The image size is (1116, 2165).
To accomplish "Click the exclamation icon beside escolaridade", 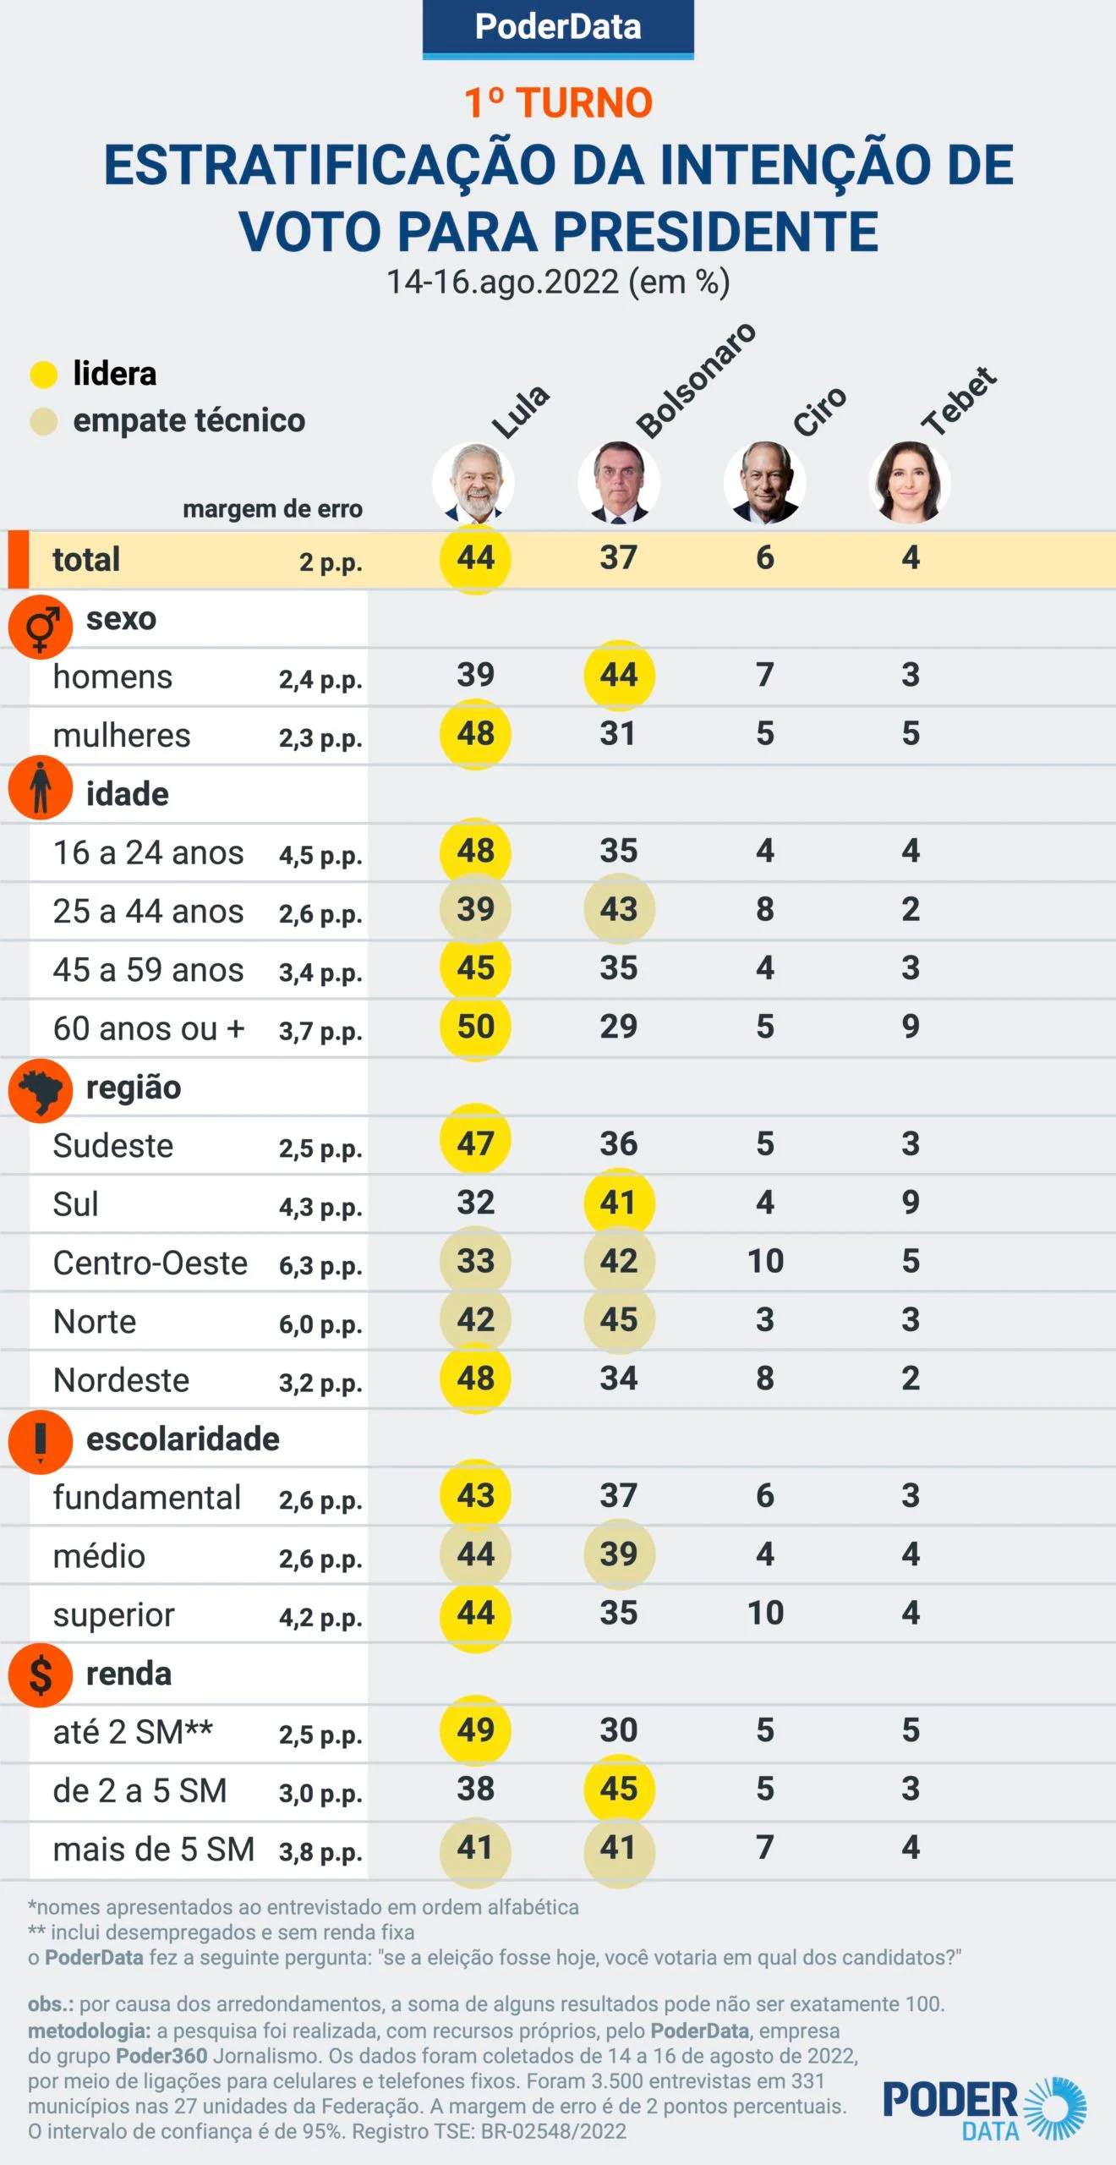I will pyautogui.click(x=40, y=1442).
